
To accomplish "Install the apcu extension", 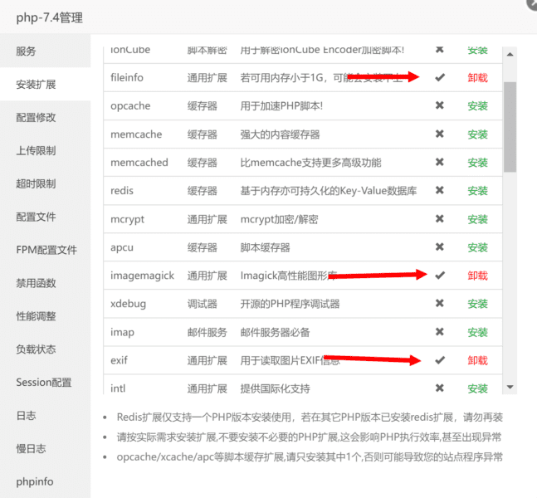I will click(x=477, y=247).
